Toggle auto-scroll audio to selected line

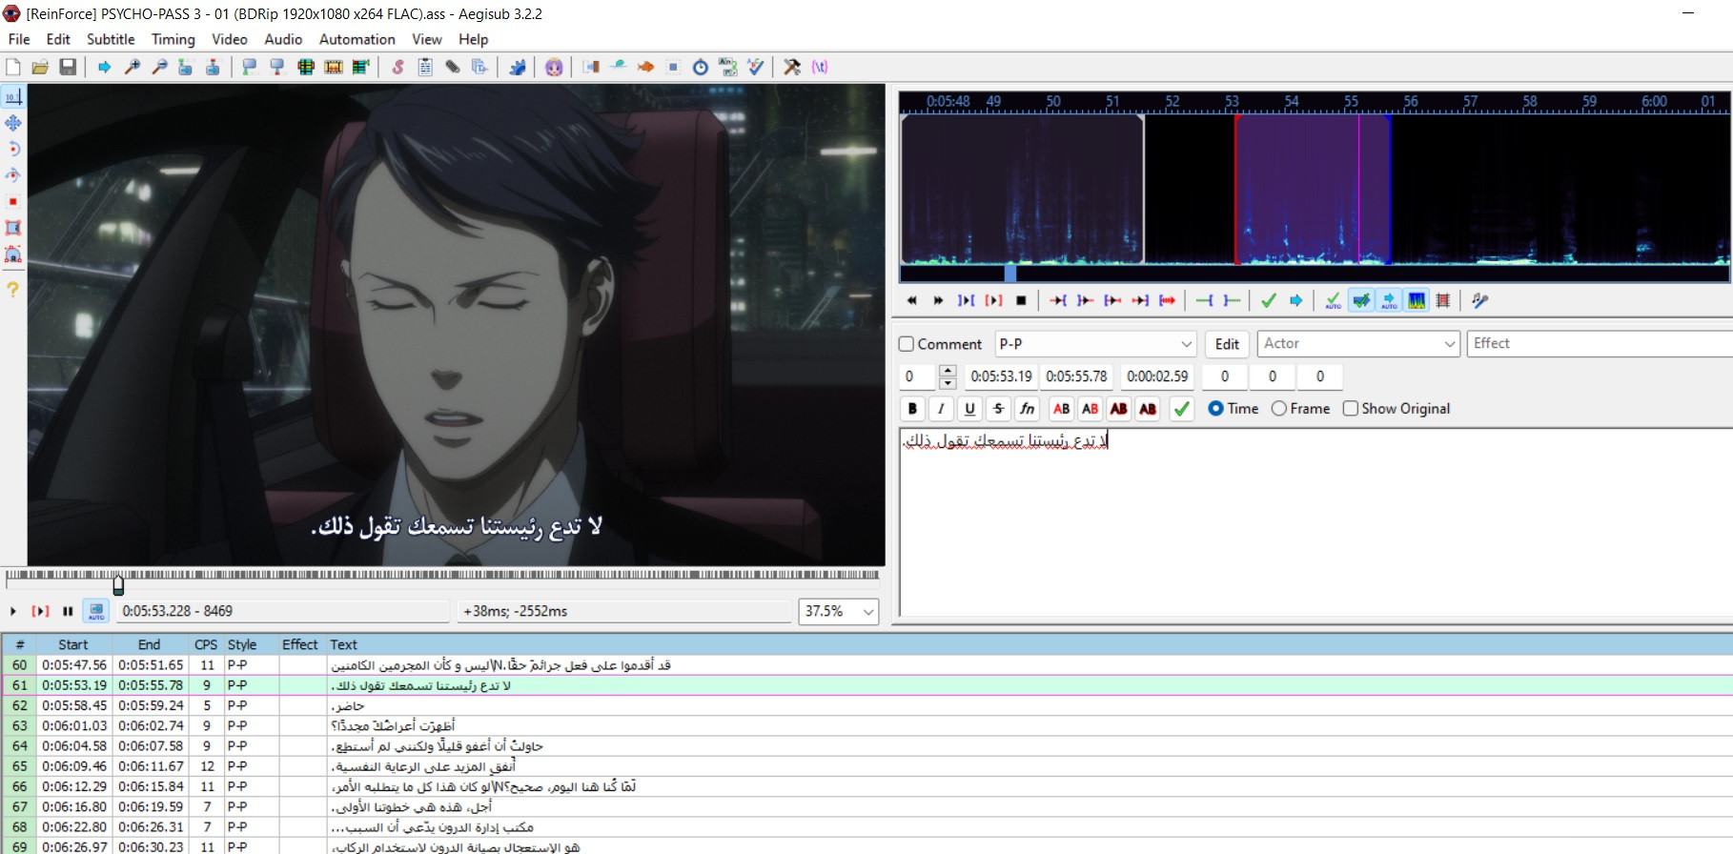tap(1389, 300)
